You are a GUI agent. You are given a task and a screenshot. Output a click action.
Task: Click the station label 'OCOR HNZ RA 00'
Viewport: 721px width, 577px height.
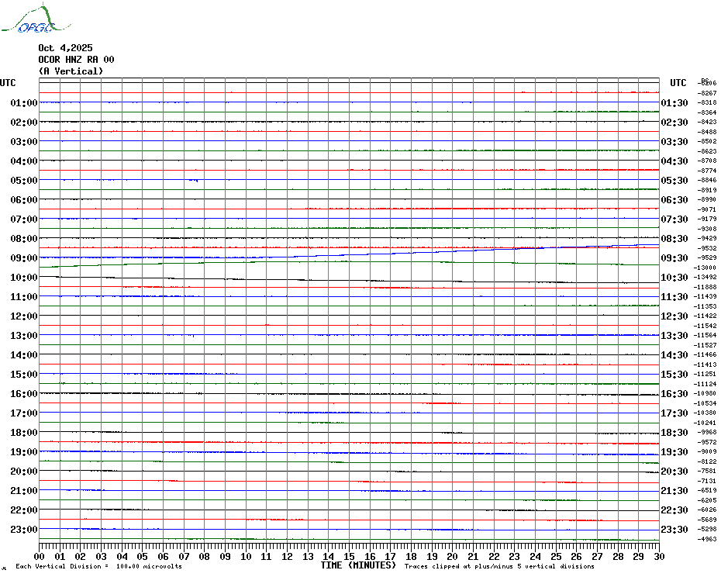(76, 60)
